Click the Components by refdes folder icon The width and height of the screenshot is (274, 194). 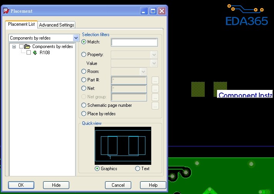pos(27,46)
